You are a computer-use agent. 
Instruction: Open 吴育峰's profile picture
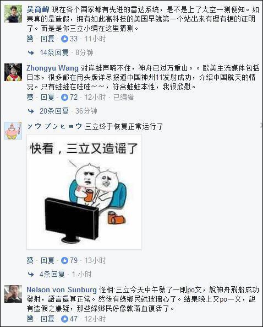click(13, 14)
